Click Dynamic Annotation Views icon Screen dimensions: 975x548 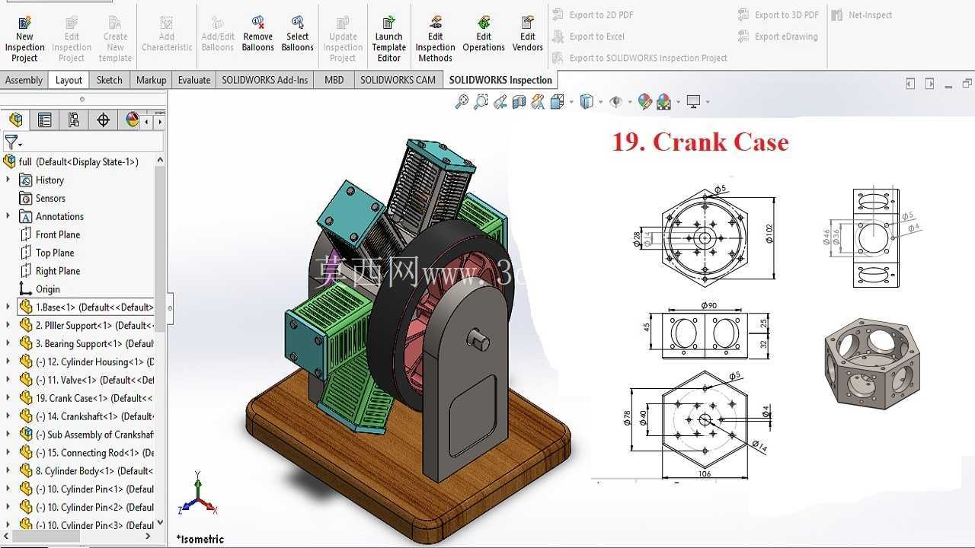coord(538,101)
